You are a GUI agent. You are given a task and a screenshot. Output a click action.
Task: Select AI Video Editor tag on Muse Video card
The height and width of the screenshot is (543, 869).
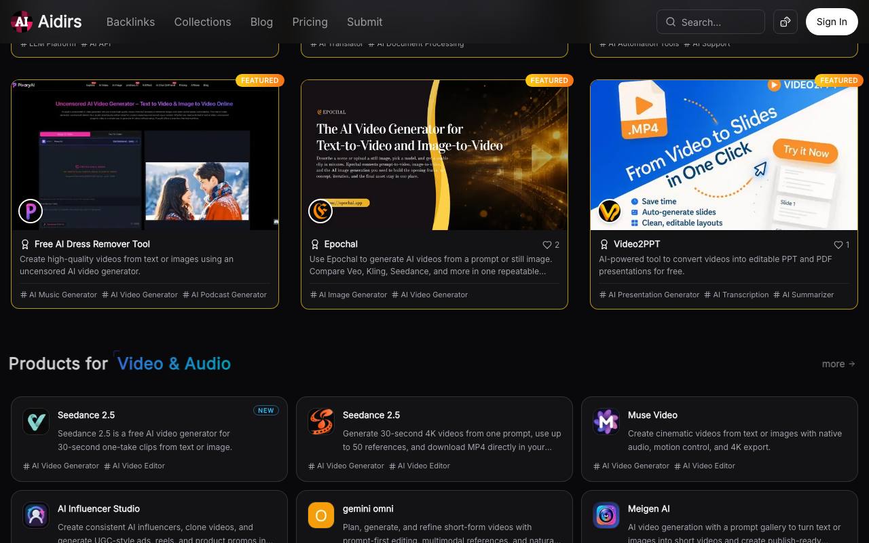(705, 466)
